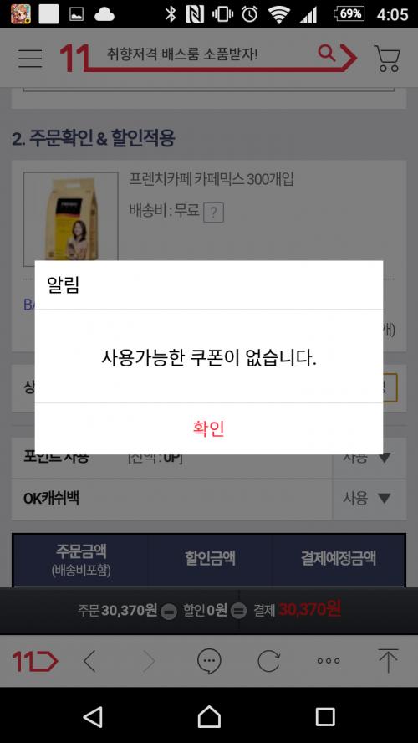Tap the Android recent apps square
The width and height of the screenshot is (418, 743).
[x=325, y=716]
